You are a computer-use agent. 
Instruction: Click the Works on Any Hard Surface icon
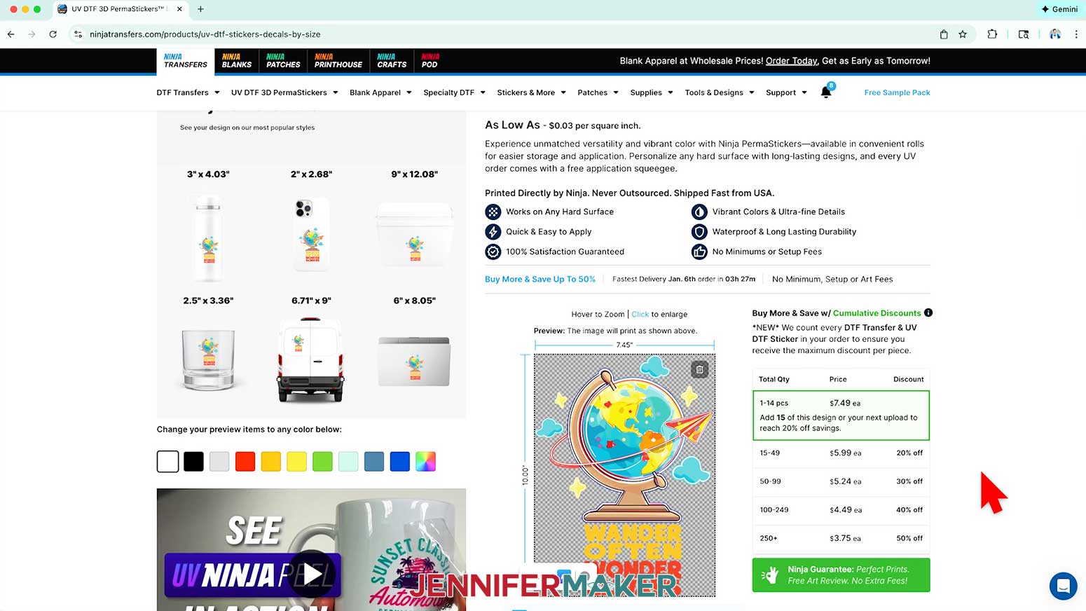click(493, 212)
